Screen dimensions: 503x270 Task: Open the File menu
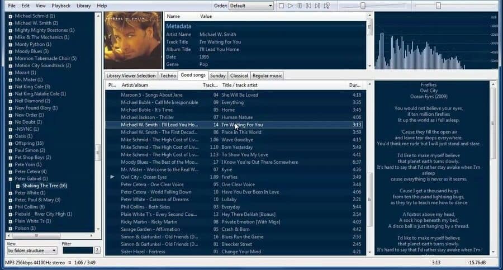pos(12,6)
